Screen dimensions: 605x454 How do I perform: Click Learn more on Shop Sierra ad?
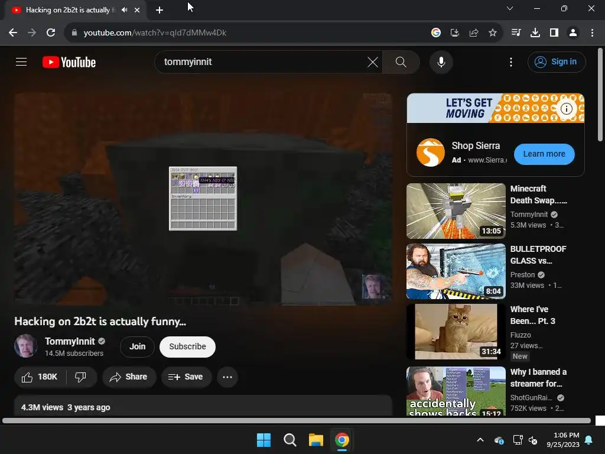(x=544, y=154)
